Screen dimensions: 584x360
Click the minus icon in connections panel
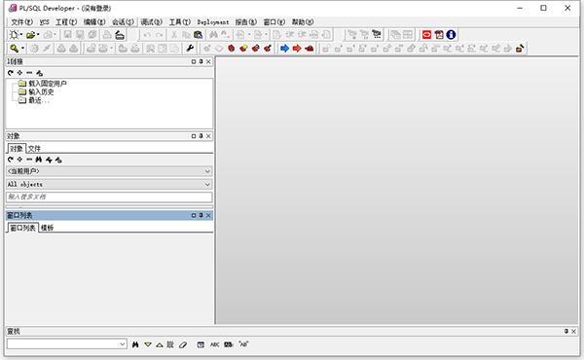pos(29,73)
